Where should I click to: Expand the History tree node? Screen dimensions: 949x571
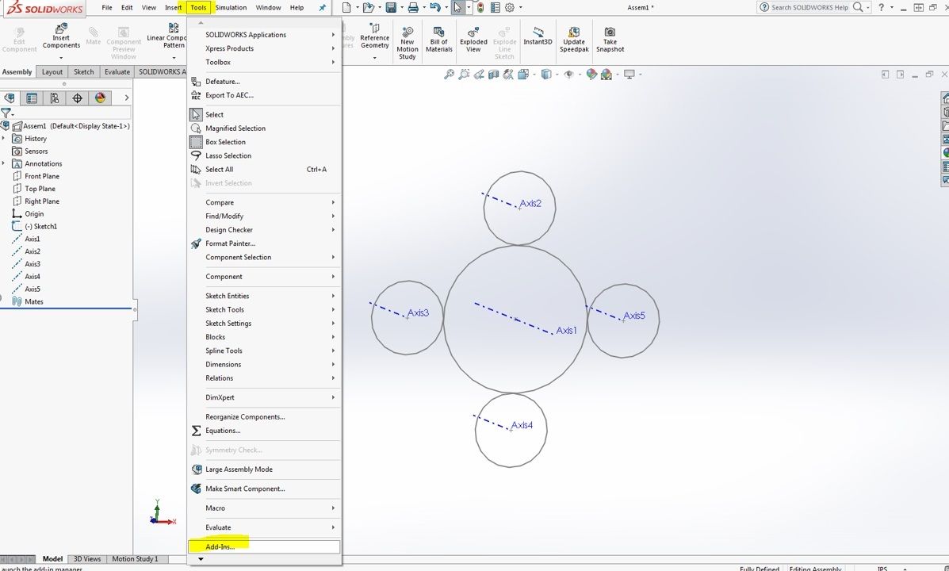[x=4, y=139]
